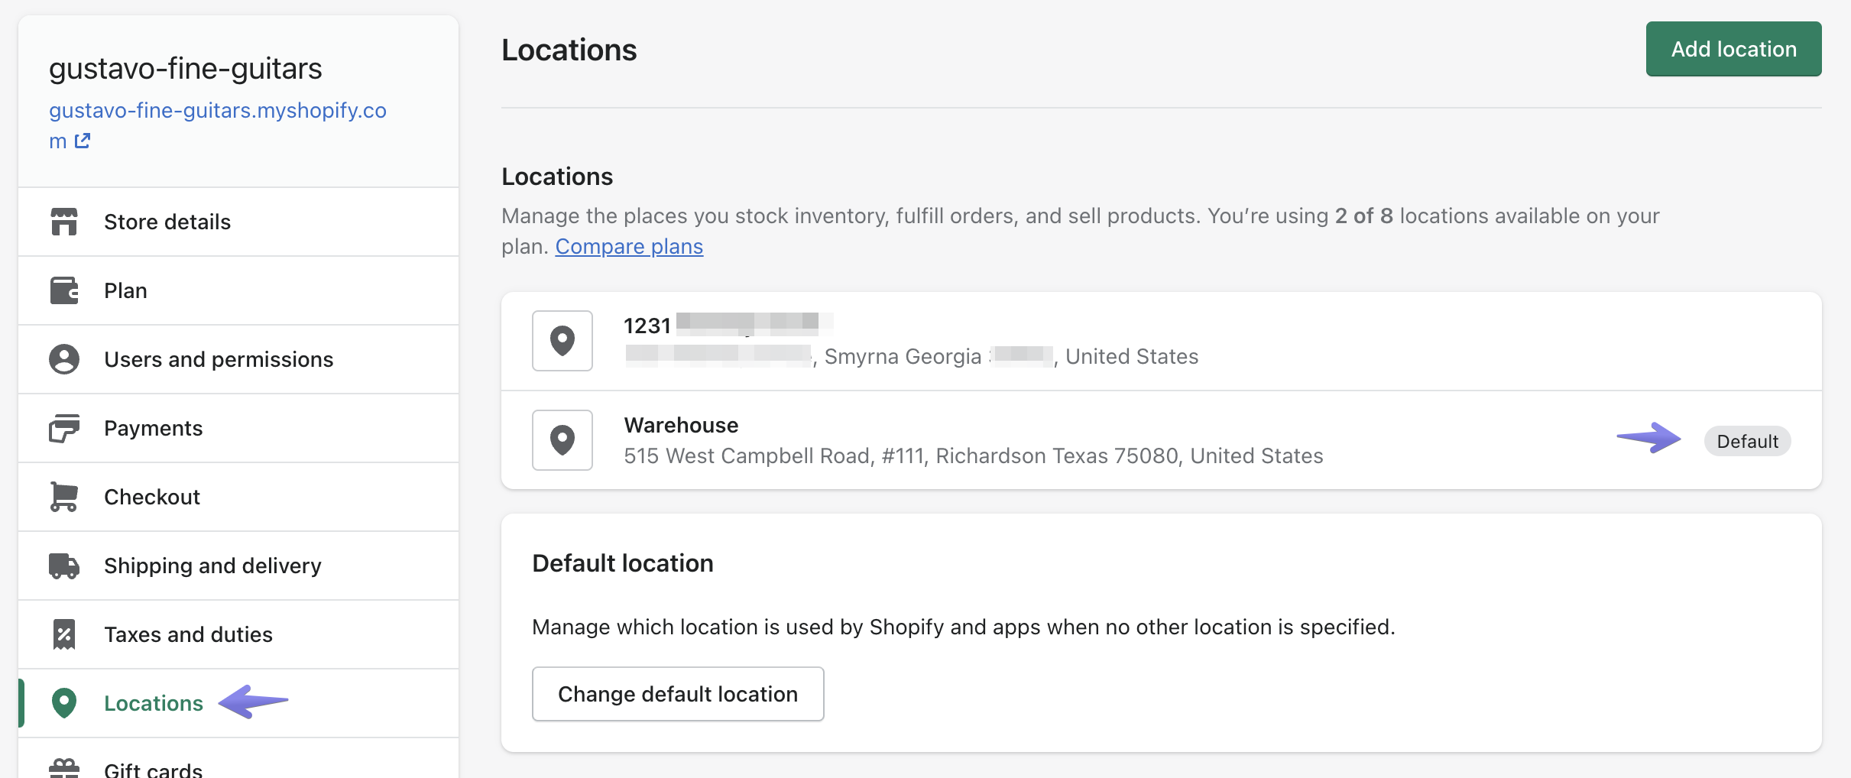Click Change default location button
1851x778 pixels.
678,694
